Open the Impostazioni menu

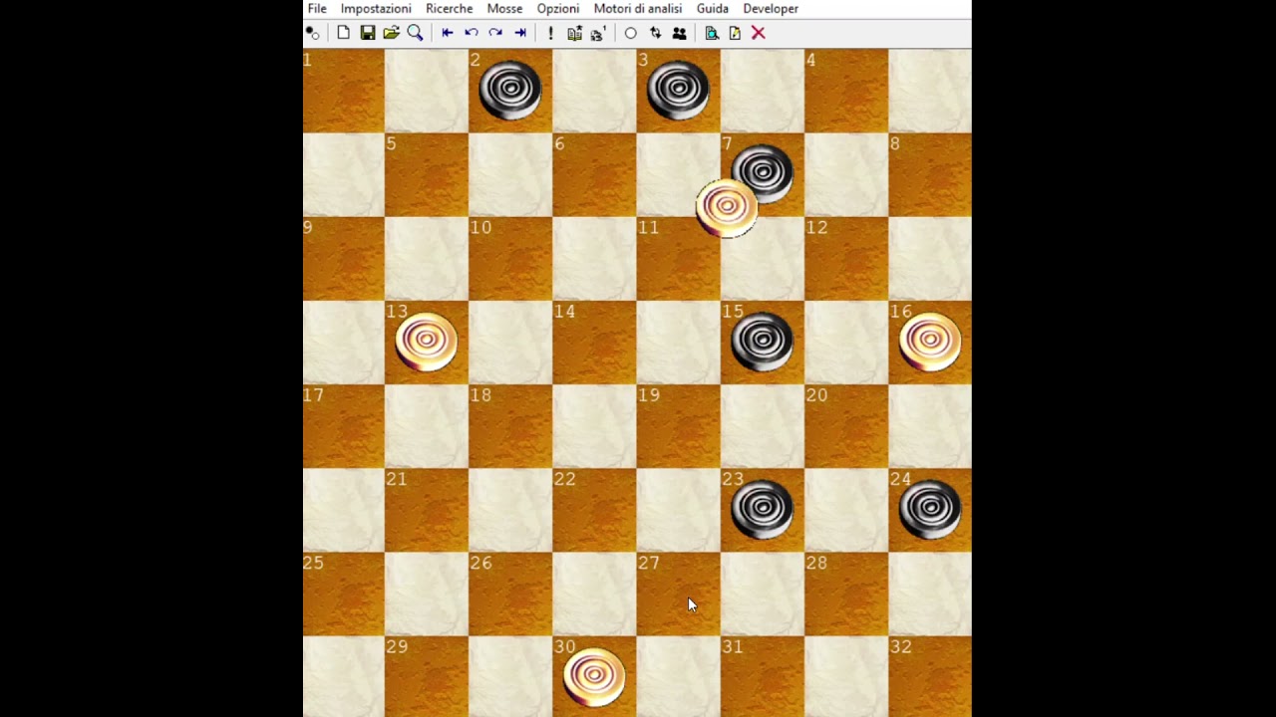tap(376, 8)
